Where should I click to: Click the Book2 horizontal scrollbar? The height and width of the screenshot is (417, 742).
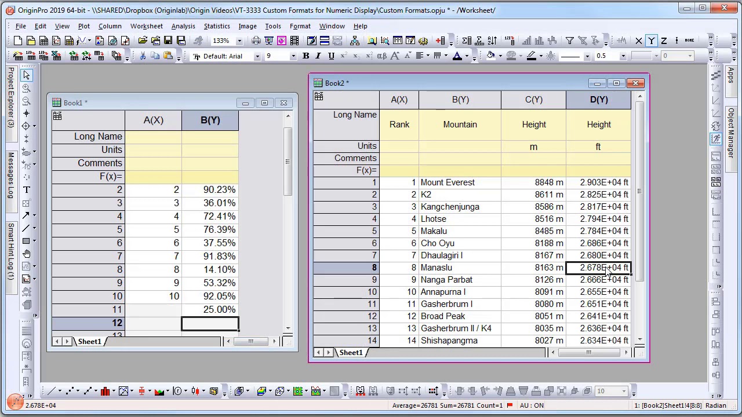tap(588, 353)
